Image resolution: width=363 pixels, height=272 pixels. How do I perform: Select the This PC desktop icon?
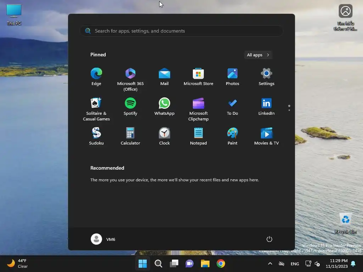click(14, 15)
